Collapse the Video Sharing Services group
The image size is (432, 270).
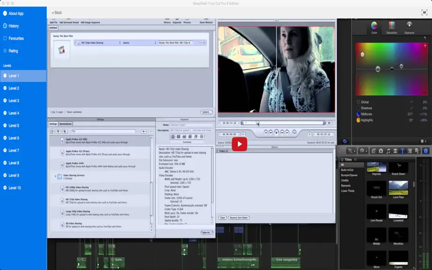(x=55, y=176)
